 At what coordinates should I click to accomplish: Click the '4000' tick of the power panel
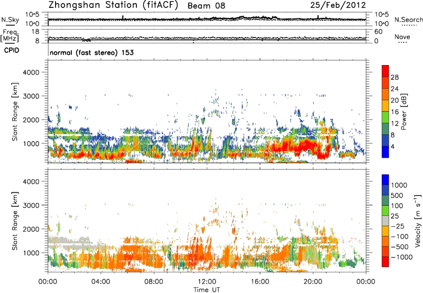(31, 72)
